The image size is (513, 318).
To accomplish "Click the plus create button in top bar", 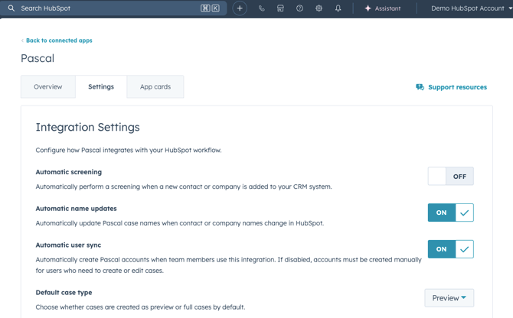I will click(x=240, y=8).
